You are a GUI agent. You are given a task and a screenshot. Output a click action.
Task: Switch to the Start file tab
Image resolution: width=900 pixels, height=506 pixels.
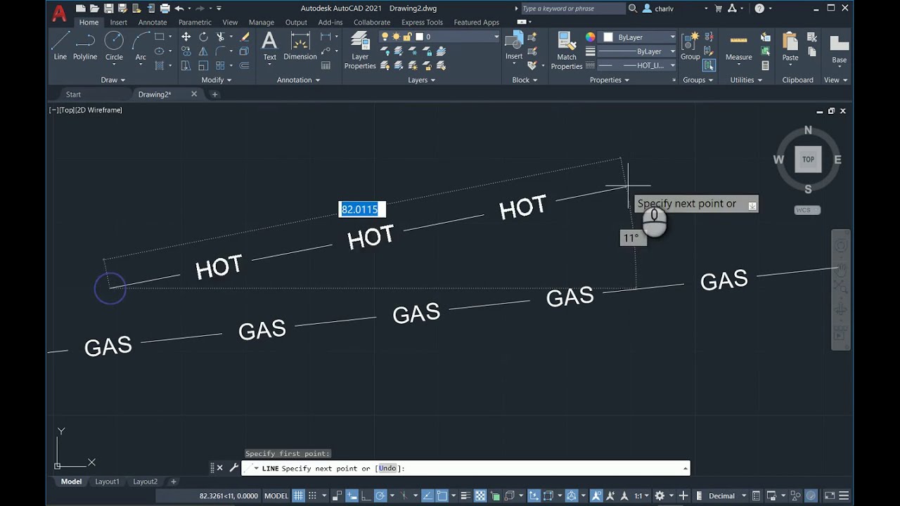pyautogui.click(x=73, y=94)
